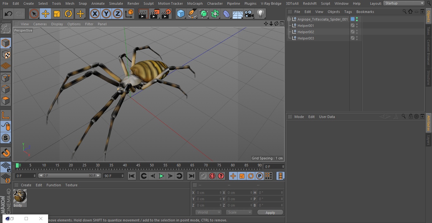
Task: Add a Bend deformer object
Action: pos(226,14)
